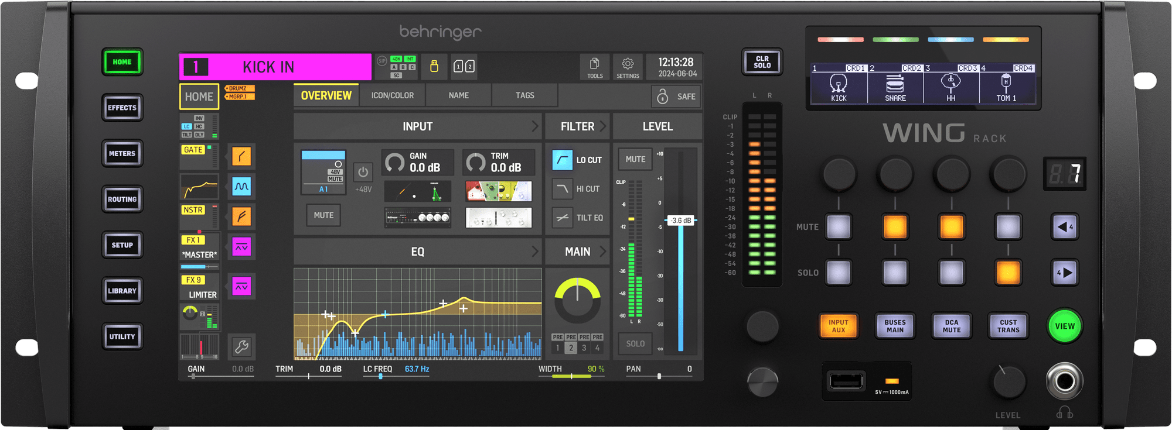The image size is (1172, 430).
Task: Click the layer right arrow button
Action: (1065, 273)
